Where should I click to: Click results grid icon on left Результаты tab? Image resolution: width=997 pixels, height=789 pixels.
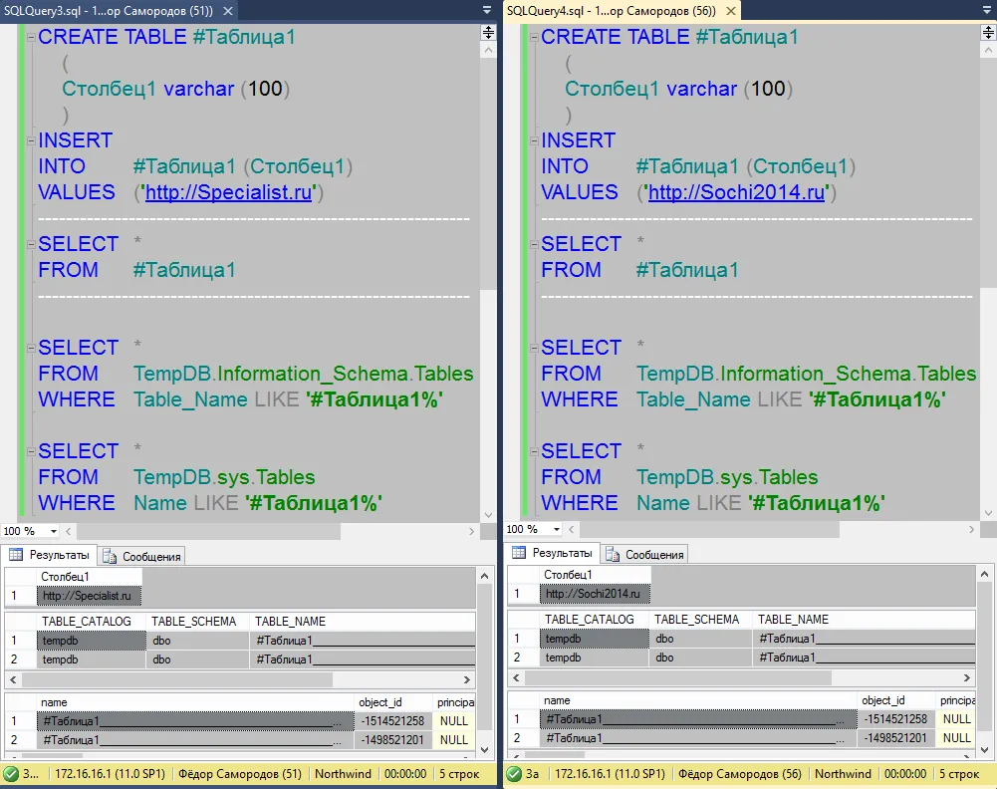[16, 555]
